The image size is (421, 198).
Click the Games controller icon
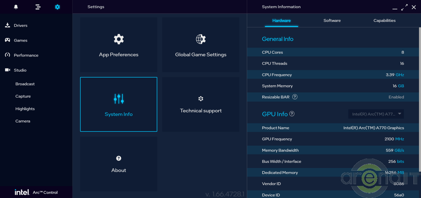(8, 40)
